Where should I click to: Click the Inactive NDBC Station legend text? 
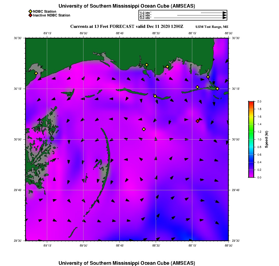pyautogui.click(x=51, y=15)
